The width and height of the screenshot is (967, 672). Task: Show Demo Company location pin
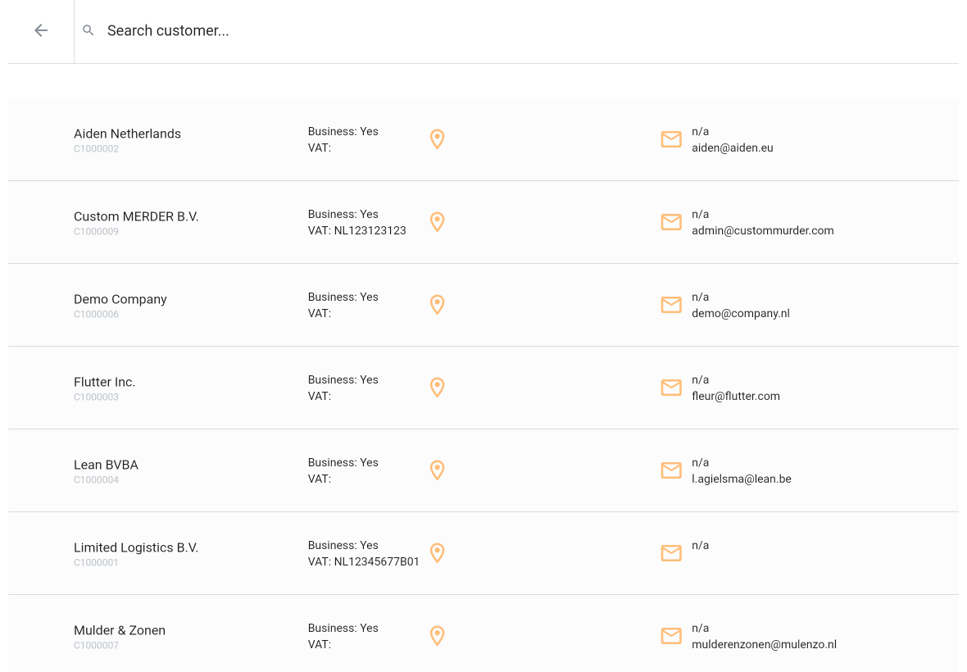(438, 305)
